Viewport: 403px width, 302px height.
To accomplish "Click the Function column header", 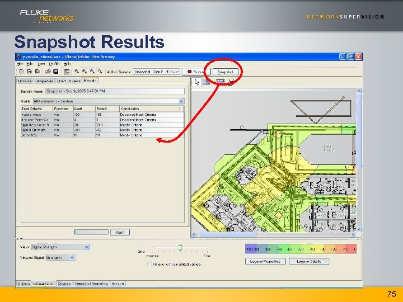I will pyautogui.click(x=63, y=109).
